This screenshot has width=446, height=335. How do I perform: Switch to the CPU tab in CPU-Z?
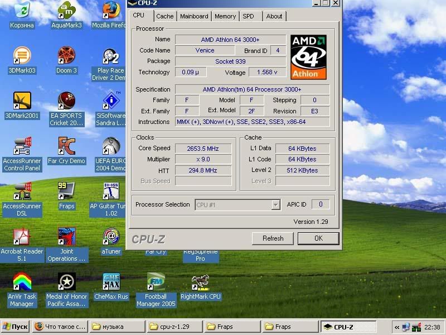click(x=141, y=16)
